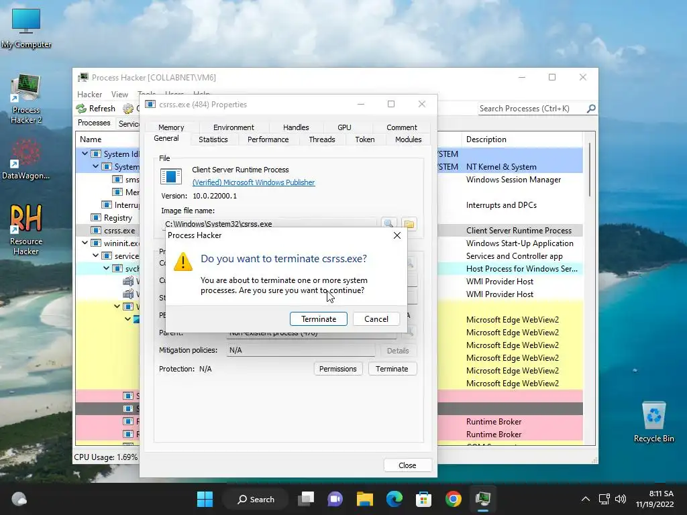Open the Windows Start menu

205,499
